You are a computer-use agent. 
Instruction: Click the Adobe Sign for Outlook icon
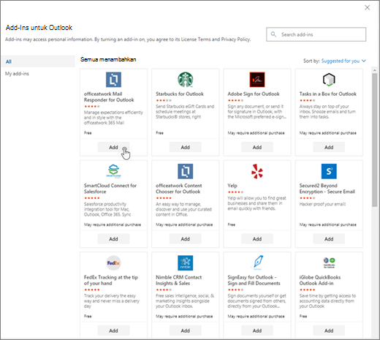click(x=257, y=80)
